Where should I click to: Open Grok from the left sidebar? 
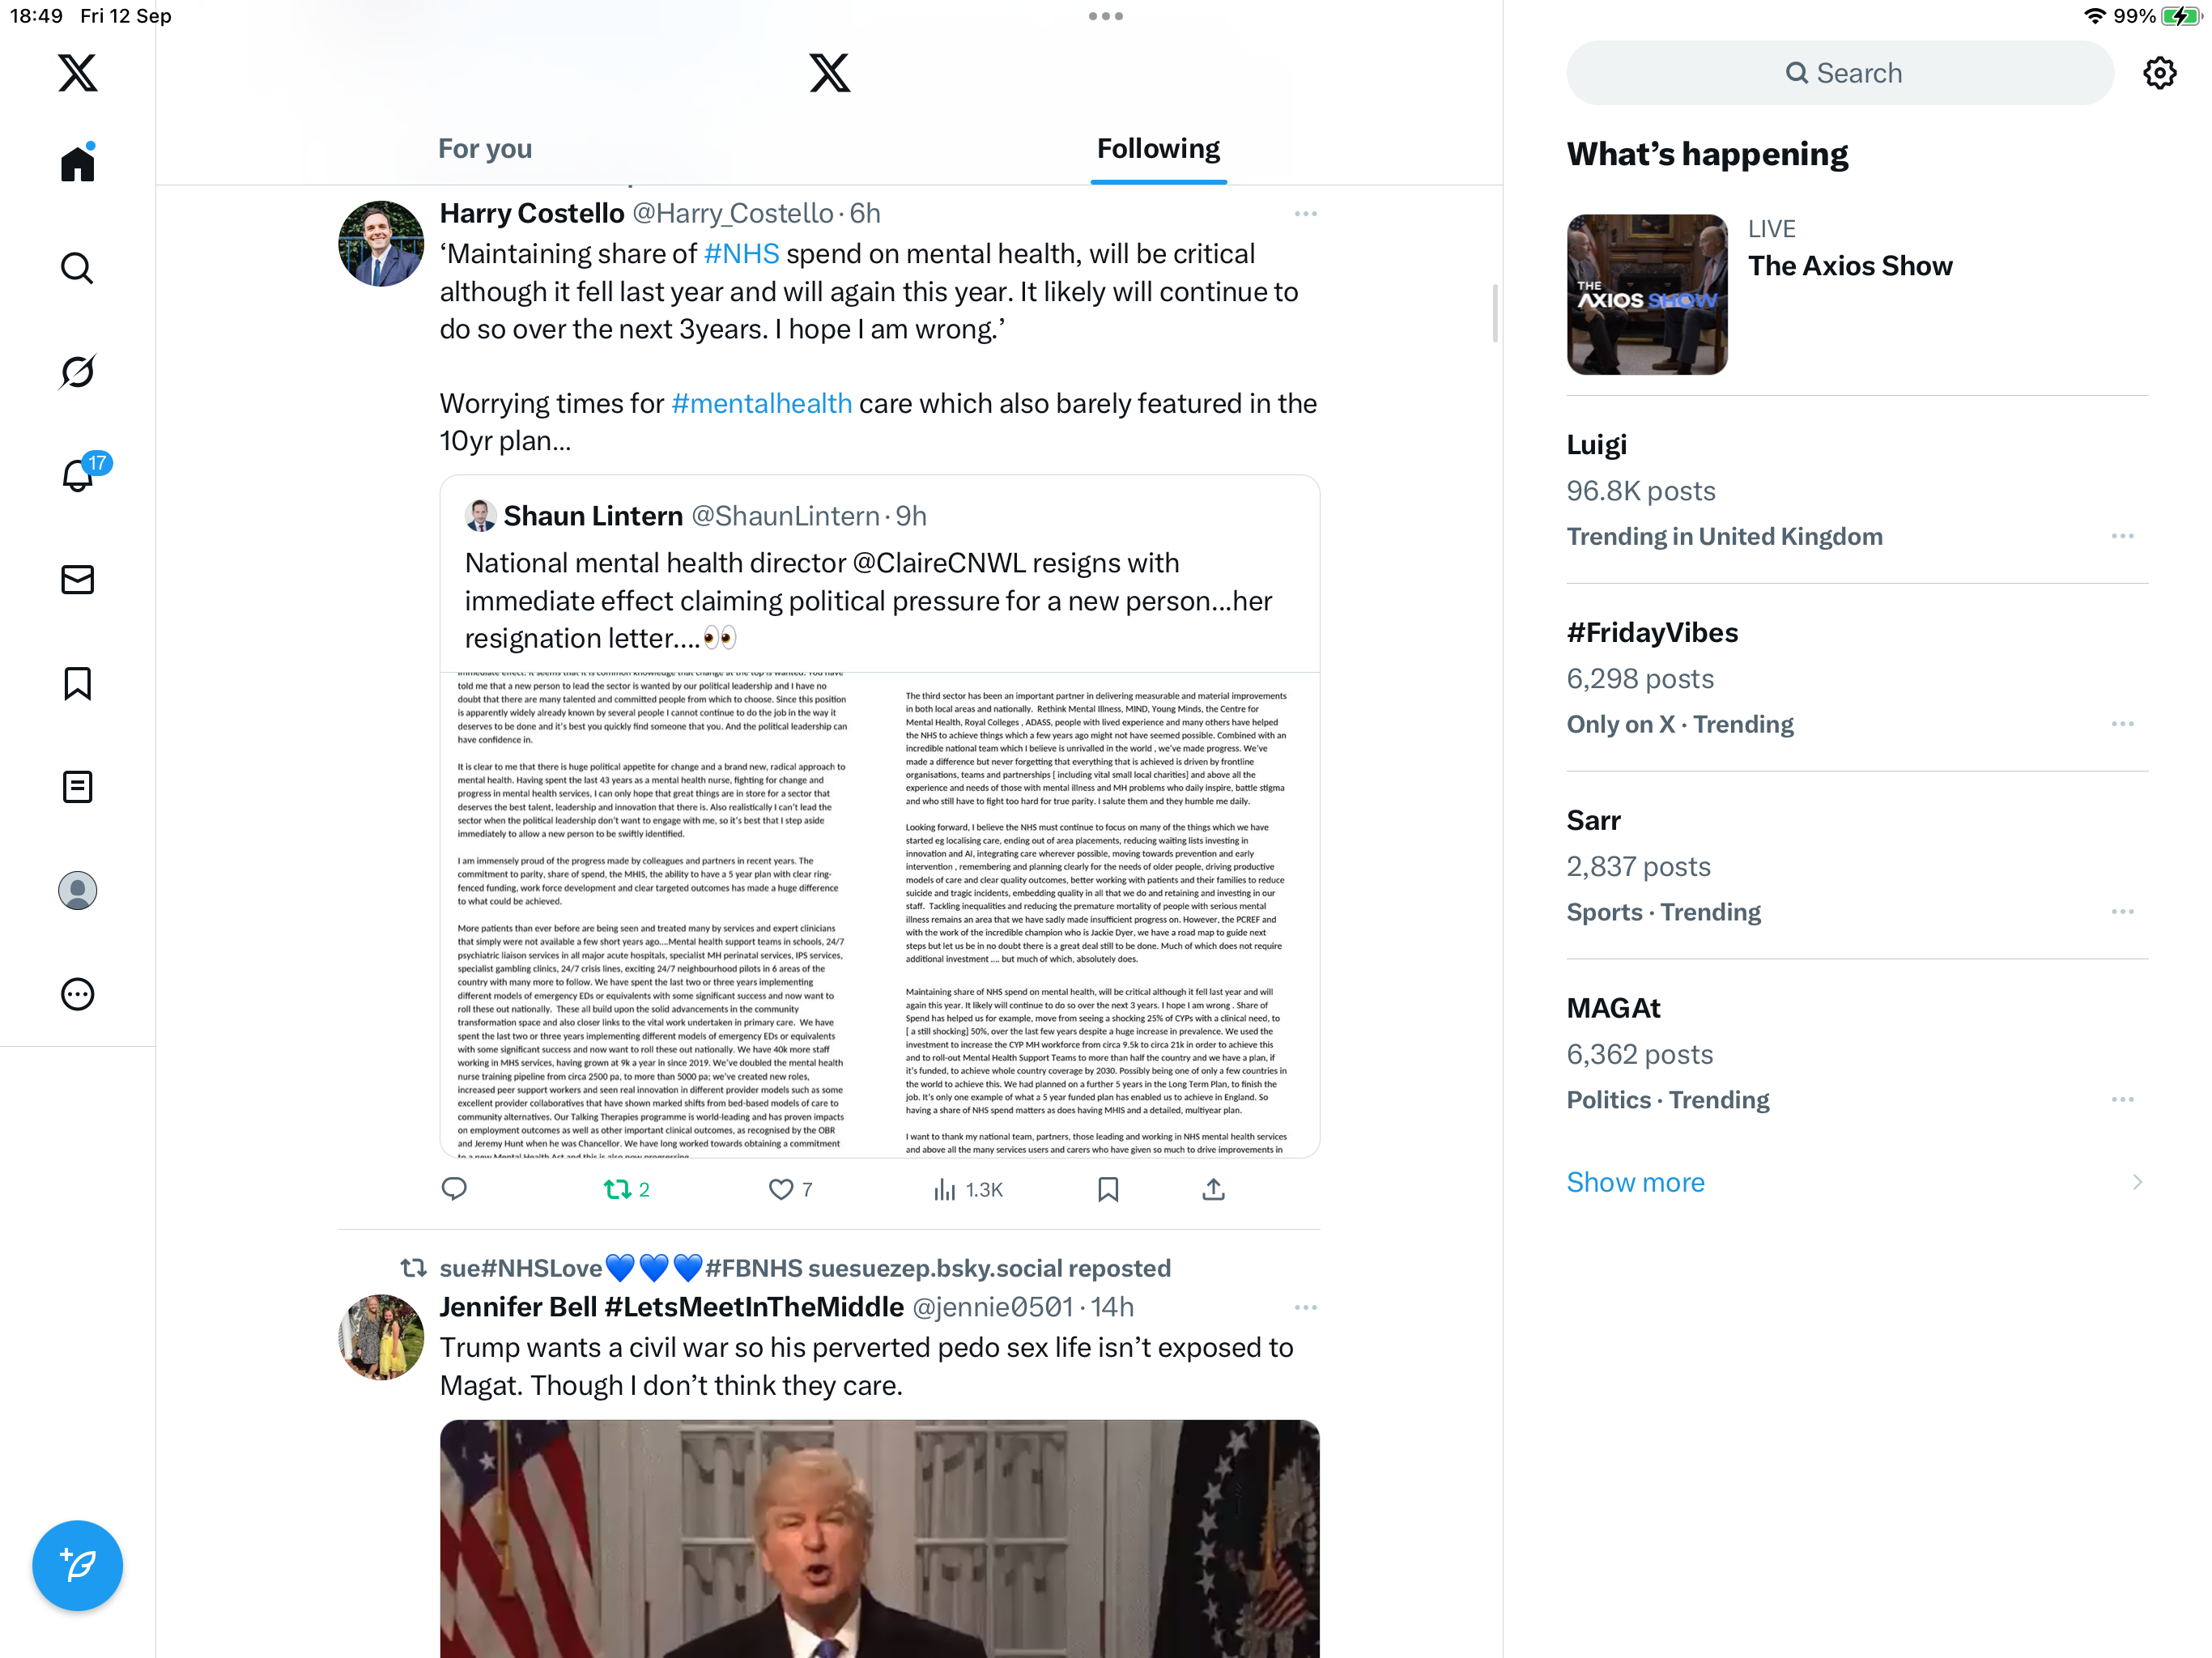pos(77,372)
